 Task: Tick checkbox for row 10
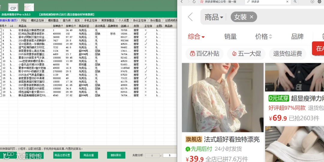point(1,61)
